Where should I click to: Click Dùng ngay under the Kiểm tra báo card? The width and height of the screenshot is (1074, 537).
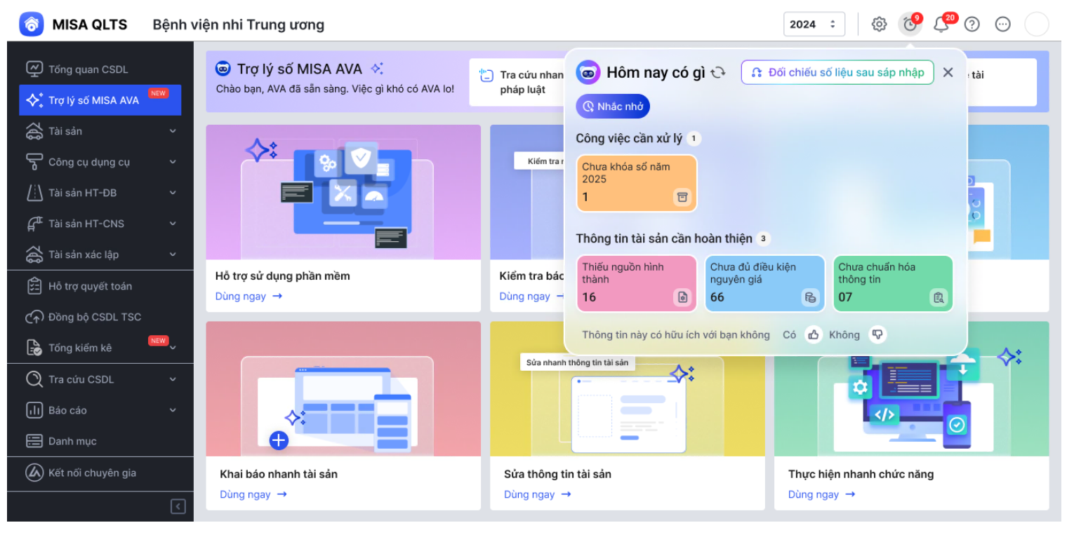tap(531, 297)
